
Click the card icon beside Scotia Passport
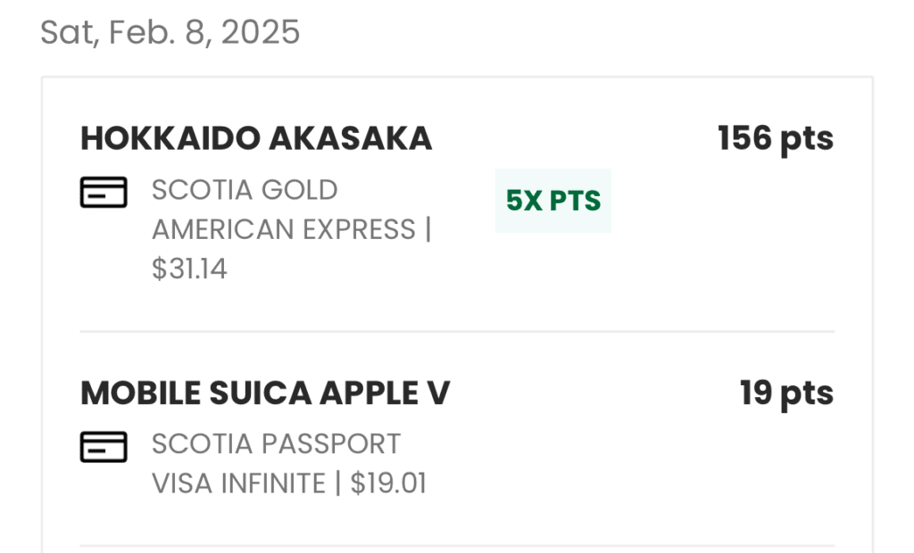point(104,447)
